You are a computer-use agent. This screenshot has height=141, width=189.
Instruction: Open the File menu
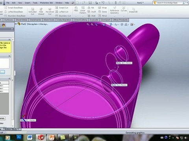coord(8,3)
